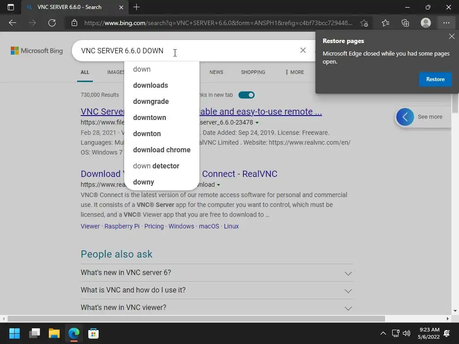Open the volume tray icon
Screen dimensions: 459x344
click(406, 333)
